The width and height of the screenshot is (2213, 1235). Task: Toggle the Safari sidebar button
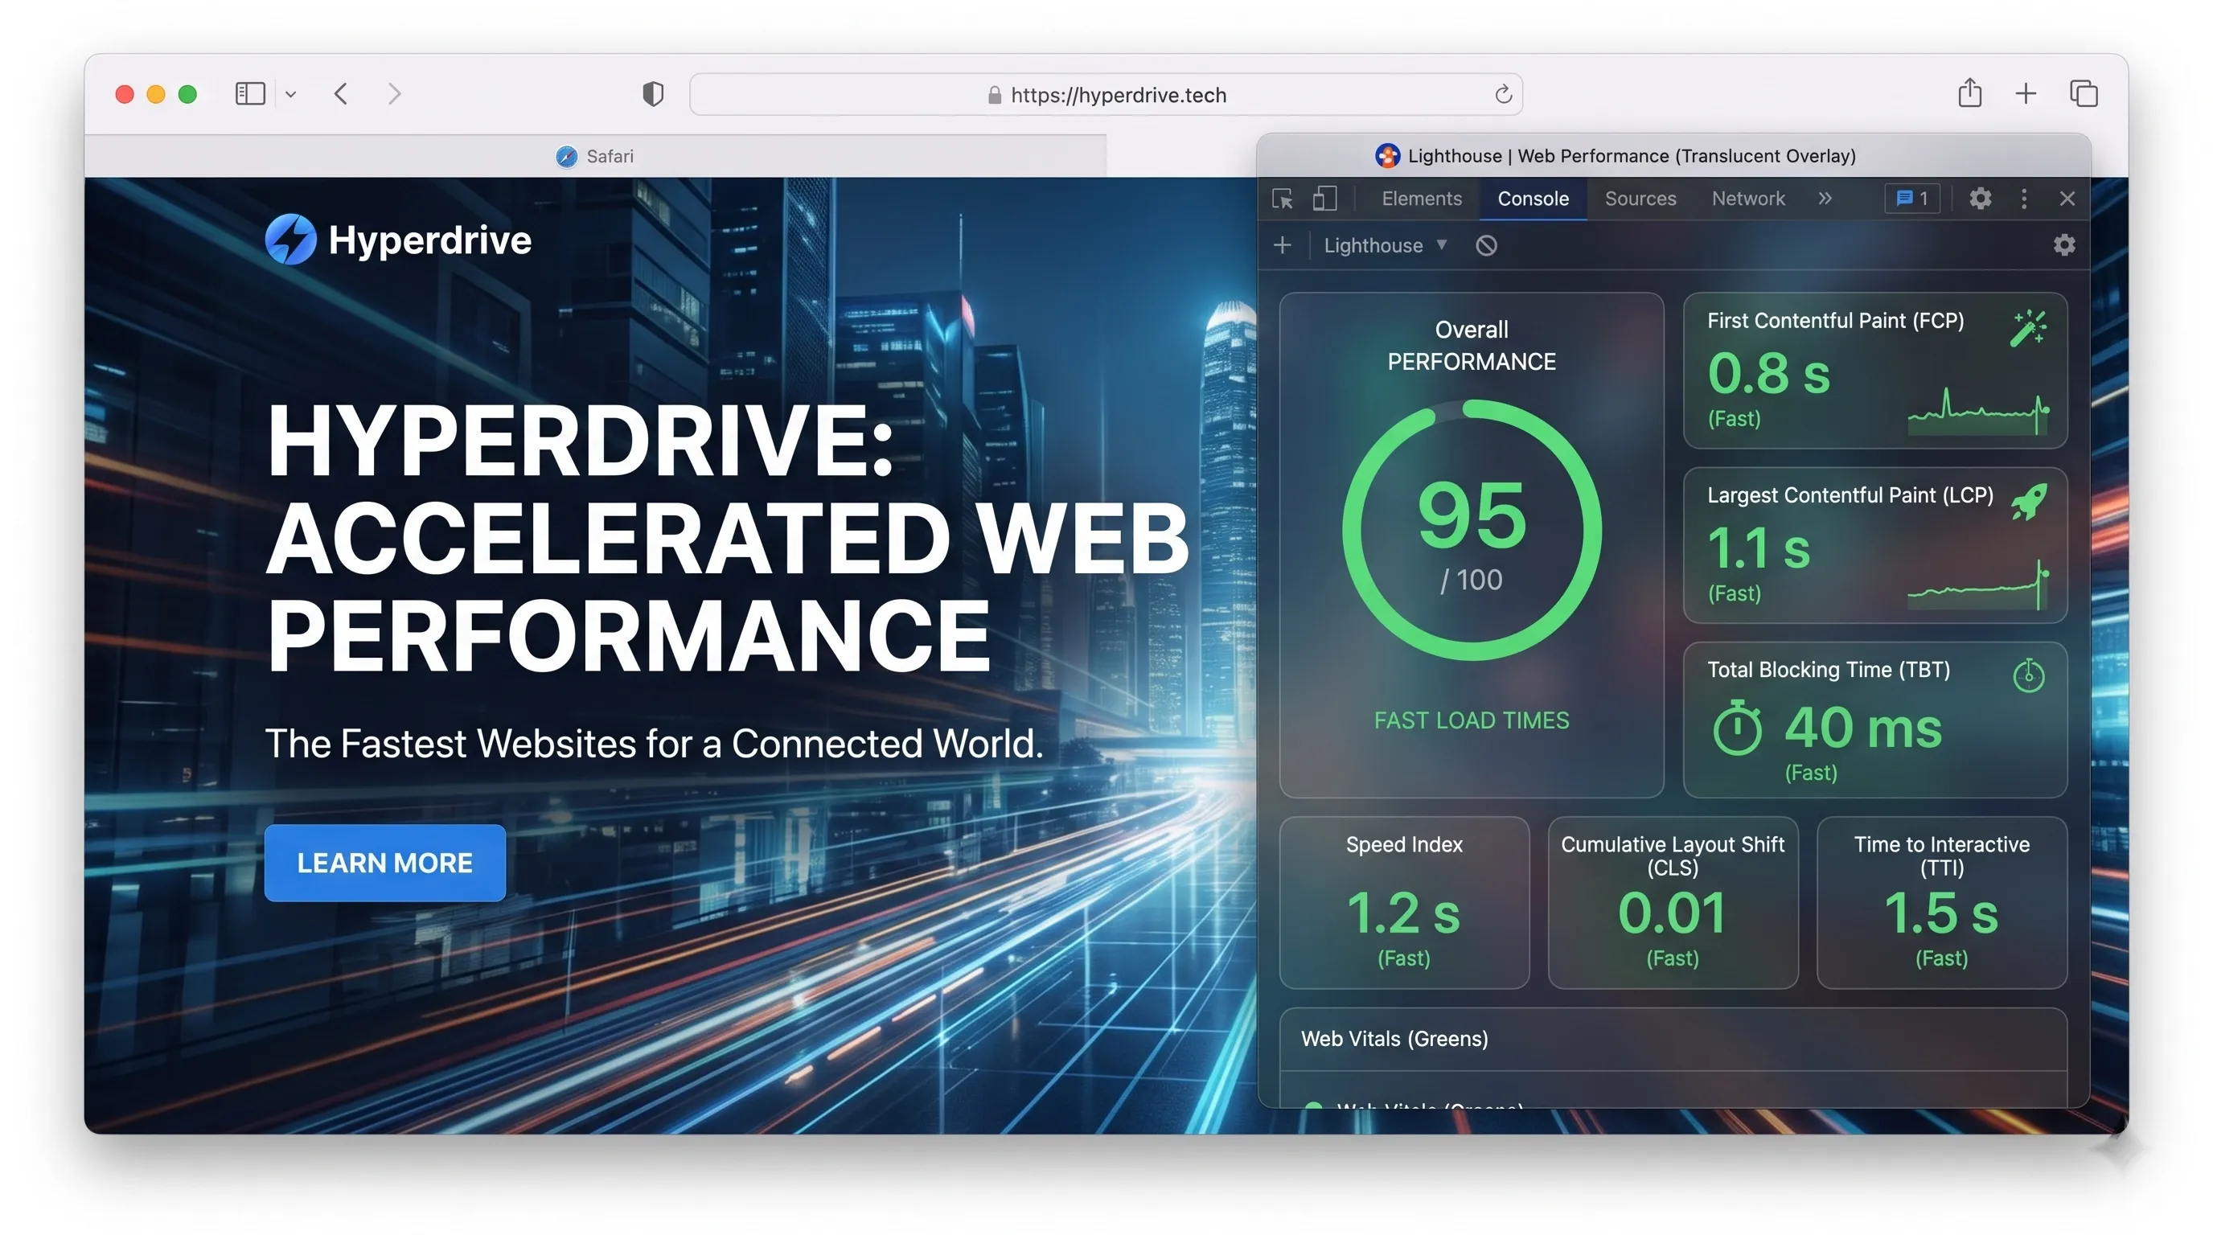[249, 93]
